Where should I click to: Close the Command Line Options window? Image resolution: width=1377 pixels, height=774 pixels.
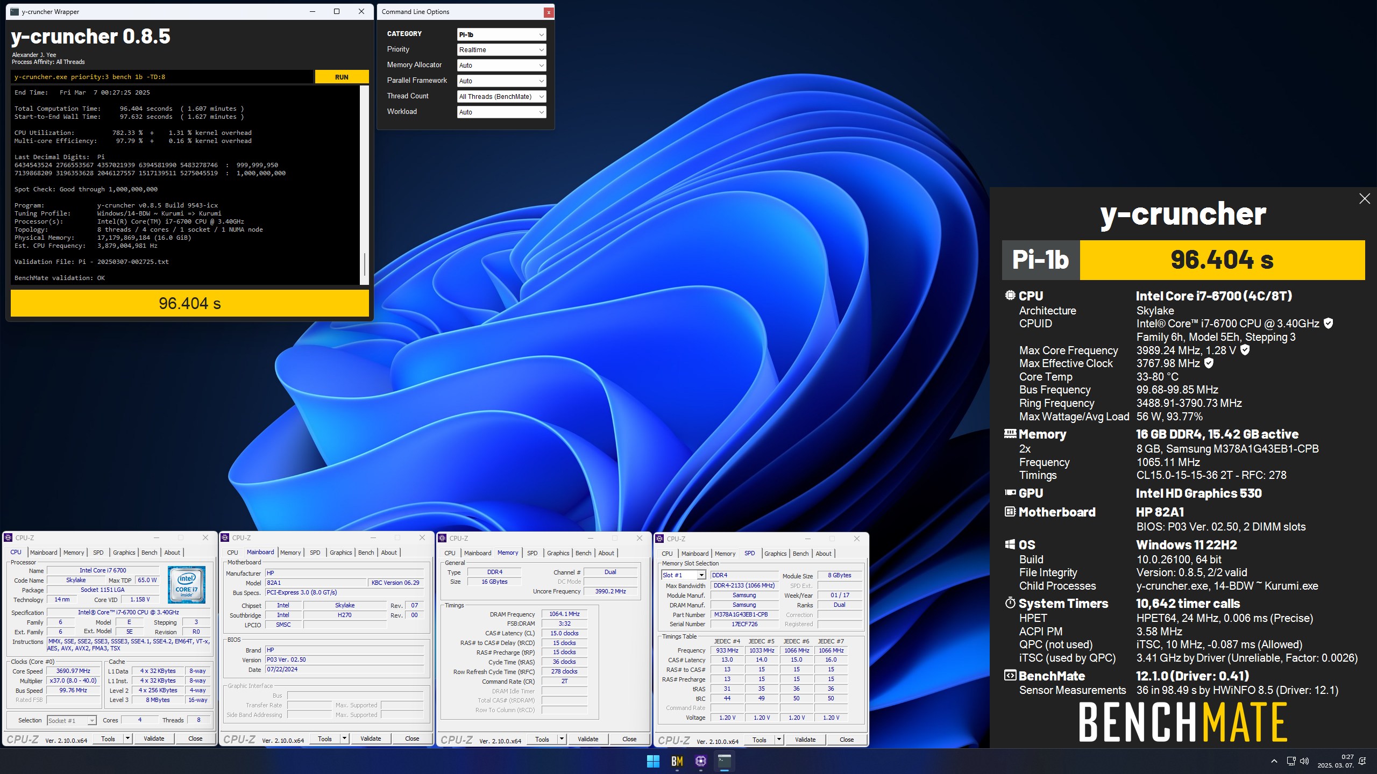pos(548,12)
